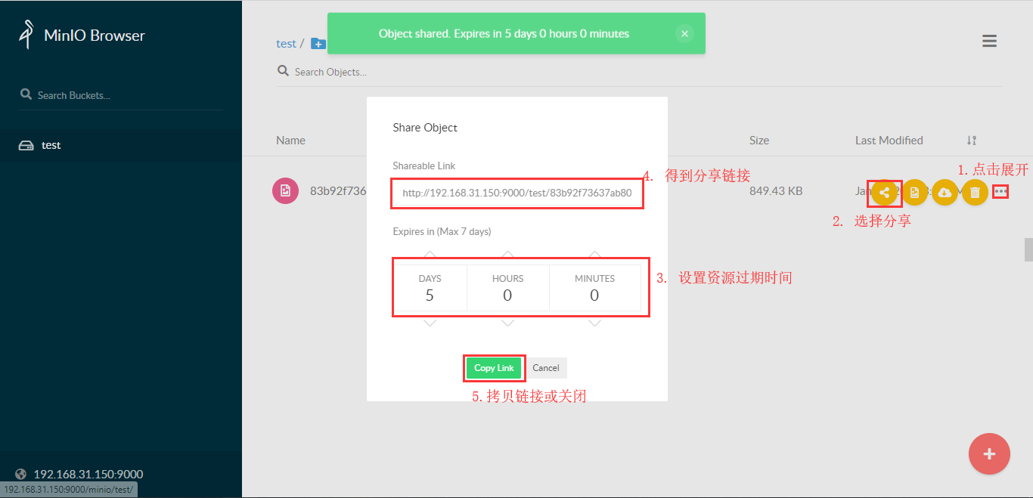Image resolution: width=1033 pixels, height=498 pixels.
Task: Click the Shareable Link input field
Action: pos(516,193)
